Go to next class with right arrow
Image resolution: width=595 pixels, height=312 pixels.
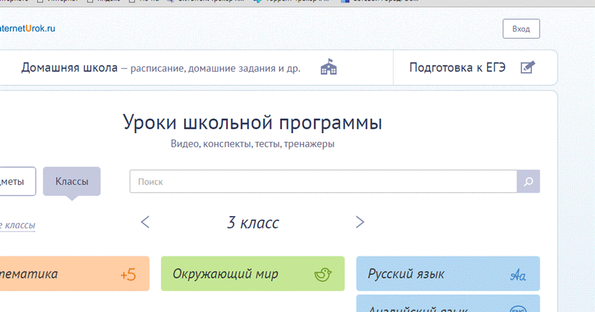click(359, 222)
